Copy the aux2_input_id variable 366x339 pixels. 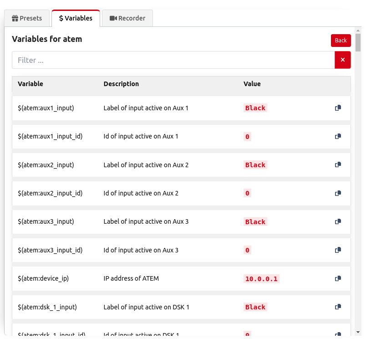(x=338, y=193)
